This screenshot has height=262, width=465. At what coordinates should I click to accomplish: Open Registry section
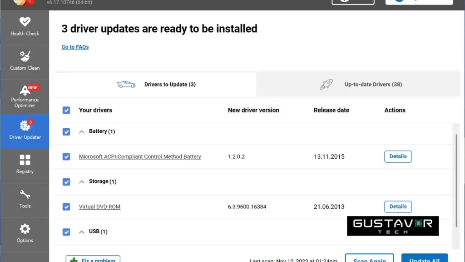coord(25,166)
